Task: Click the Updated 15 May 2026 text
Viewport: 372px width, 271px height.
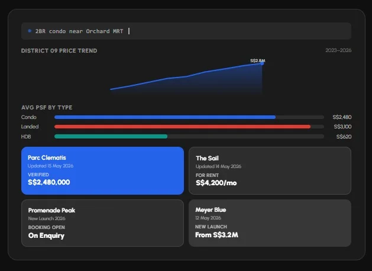Action: coord(50,166)
